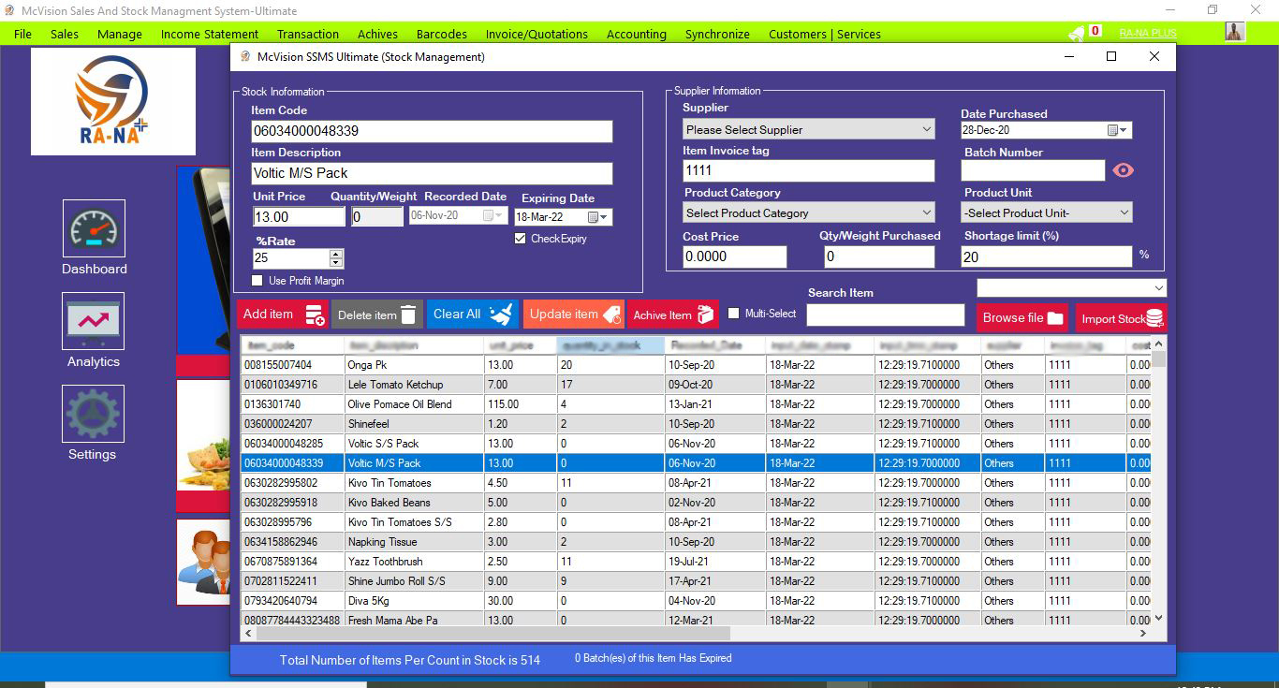Viewport: 1279px width, 688px height.
Task: Enable the Multi-Select checkbox
Action: click(x=734, y=314)
